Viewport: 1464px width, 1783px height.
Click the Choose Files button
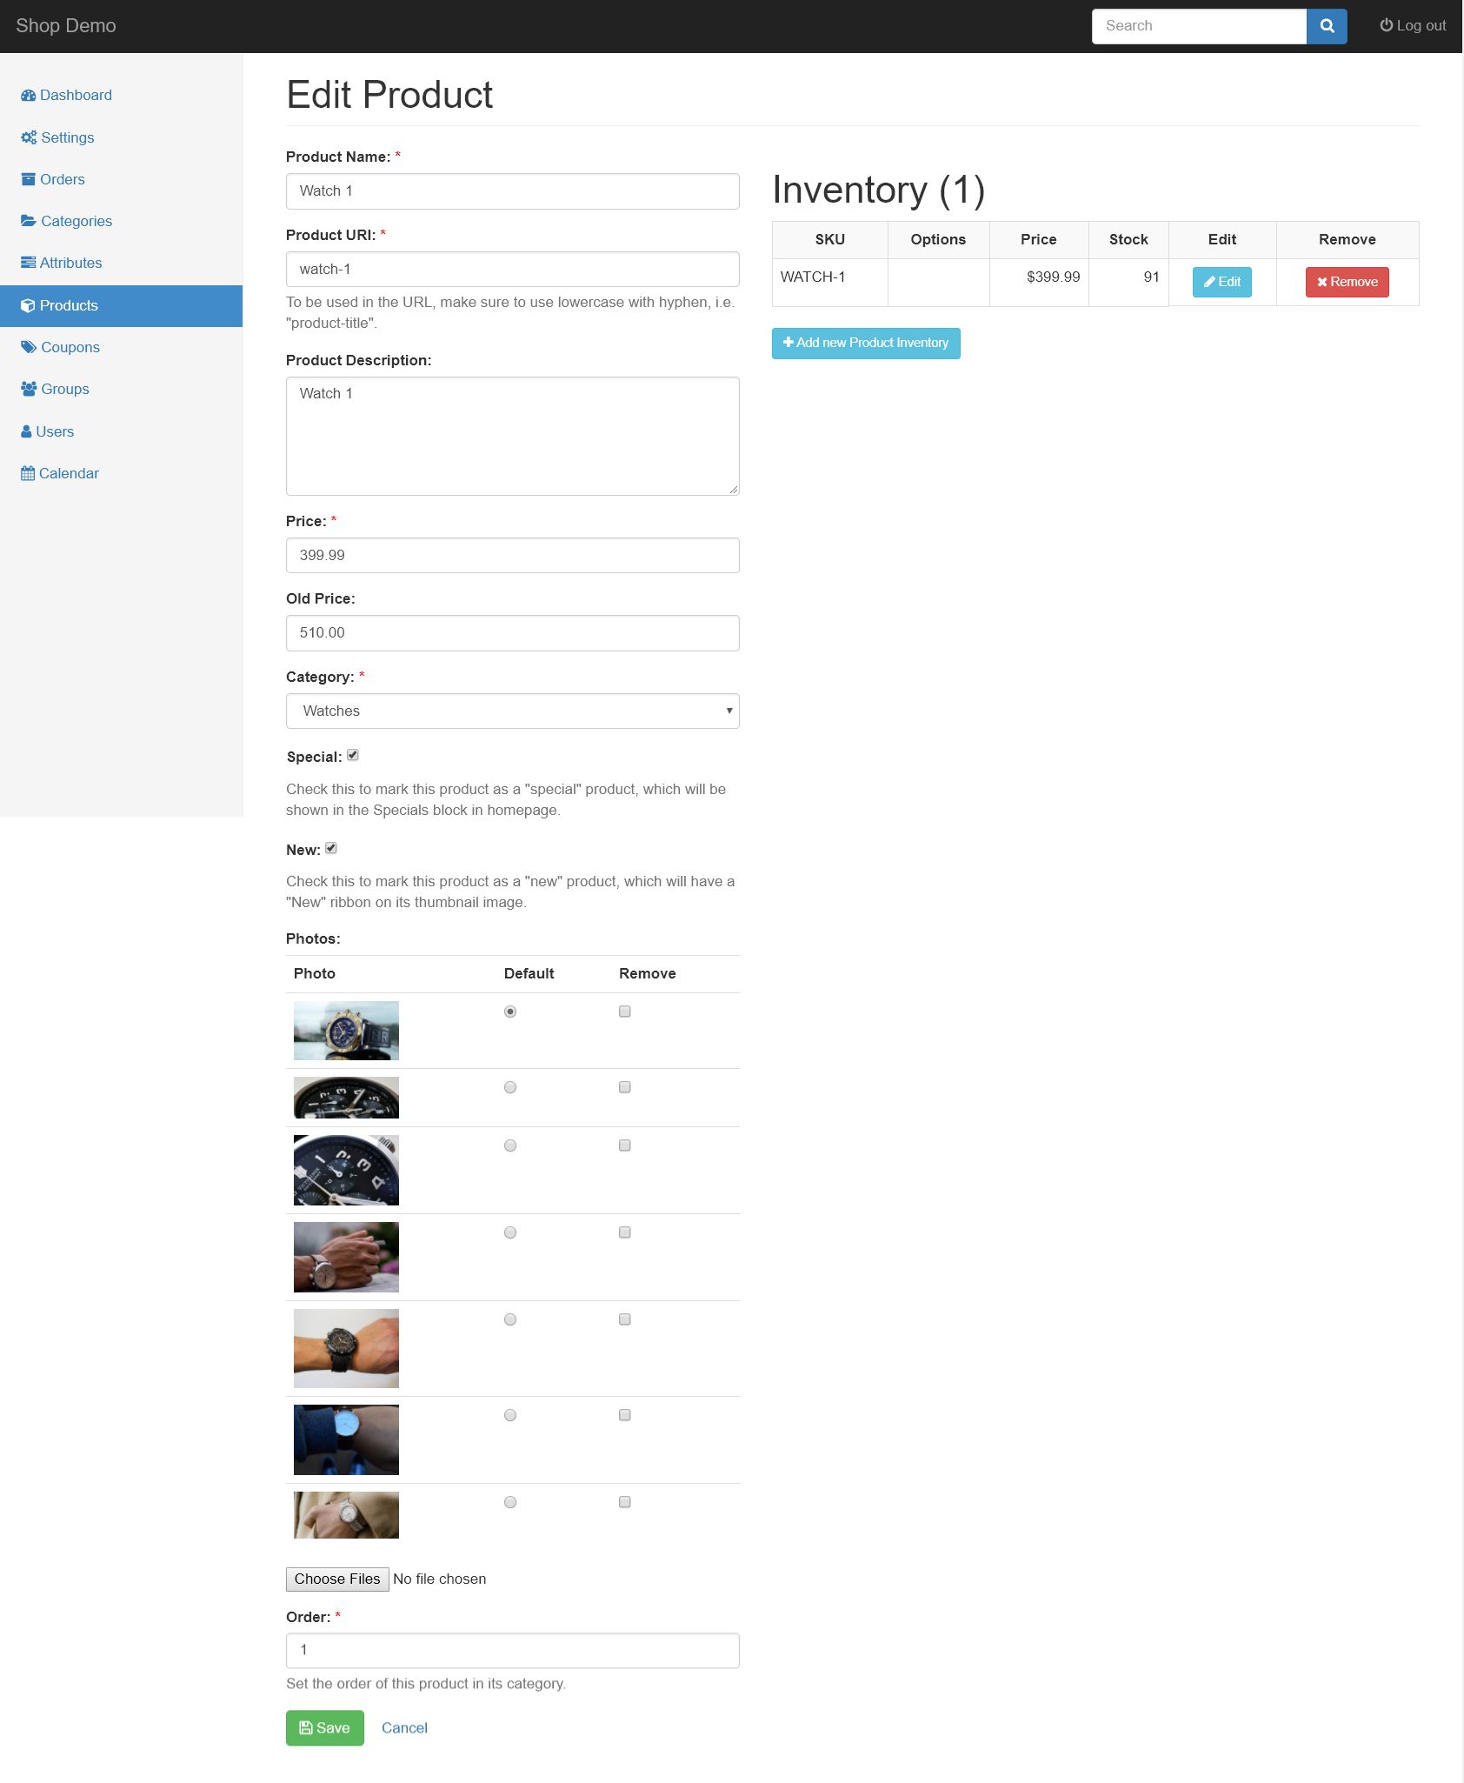click(337, 1579)
